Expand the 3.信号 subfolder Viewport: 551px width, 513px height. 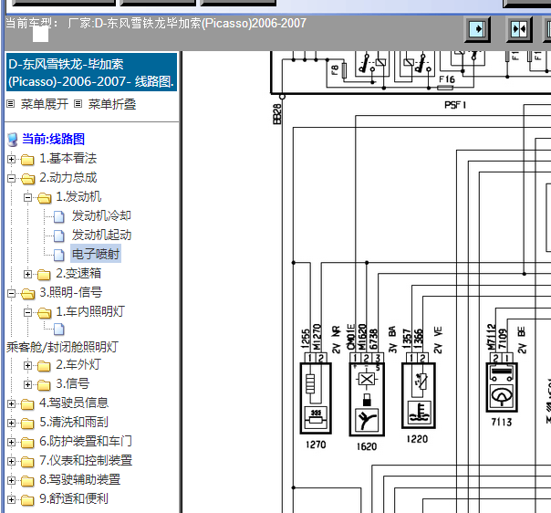click(27, 384)
